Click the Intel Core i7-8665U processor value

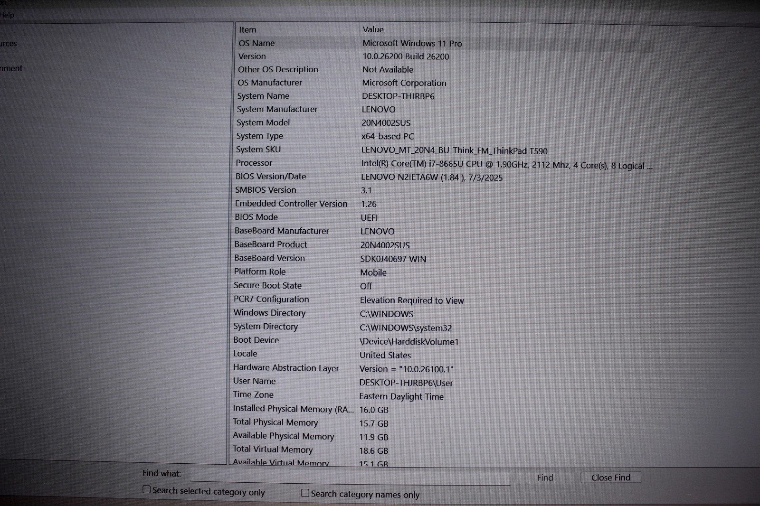pyautogui.click(x=507, y=165)
